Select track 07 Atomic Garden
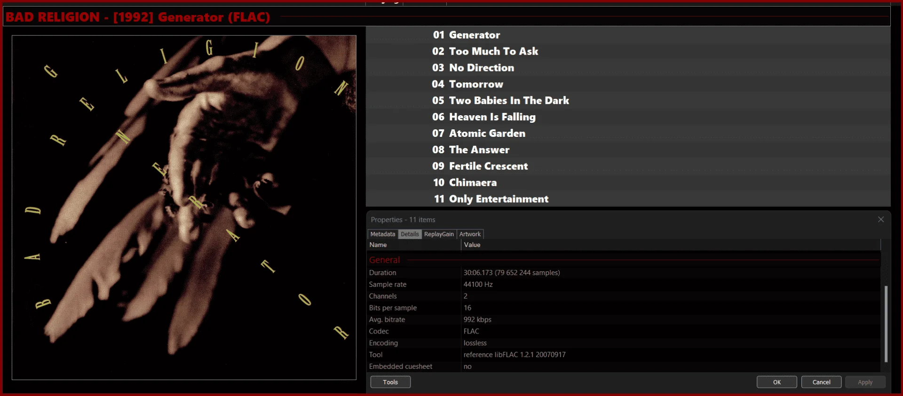Screen dimensions: 903x396 coord(628,134)
